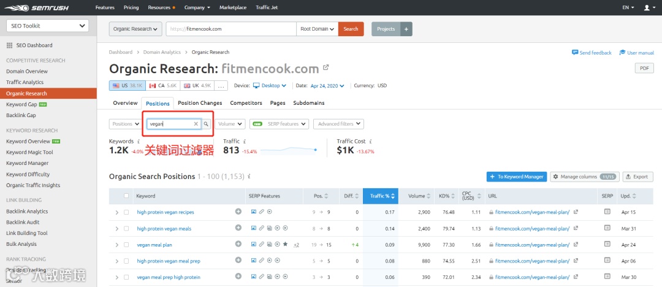Open the SEO Toolkit dropdown
Viewport: 662px width, 287px height.
pyautogui.click(x=48, y=26)
